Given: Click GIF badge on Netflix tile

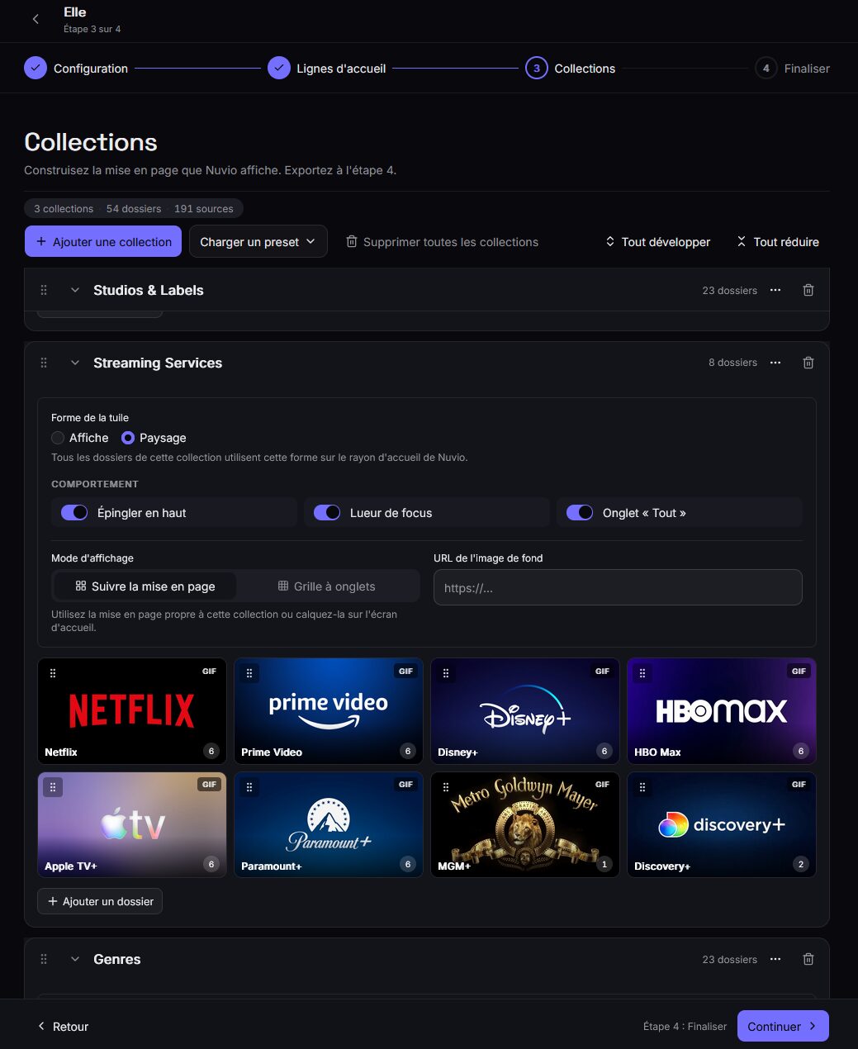Looking at the screenshot, I should 209,672.
